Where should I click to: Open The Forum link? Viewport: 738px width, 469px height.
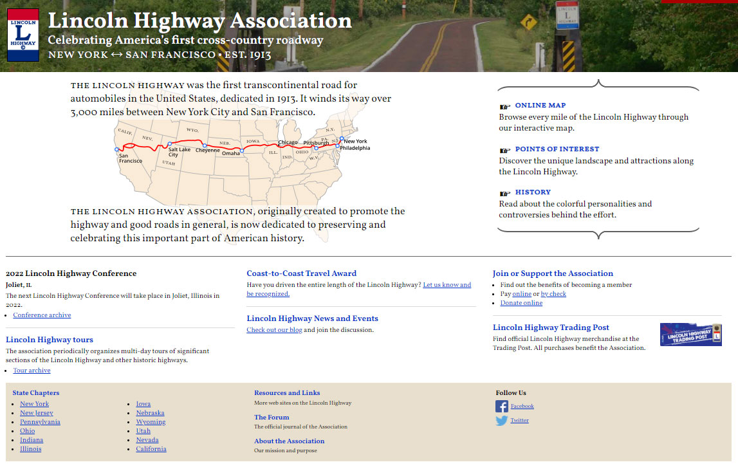[272, 418]
